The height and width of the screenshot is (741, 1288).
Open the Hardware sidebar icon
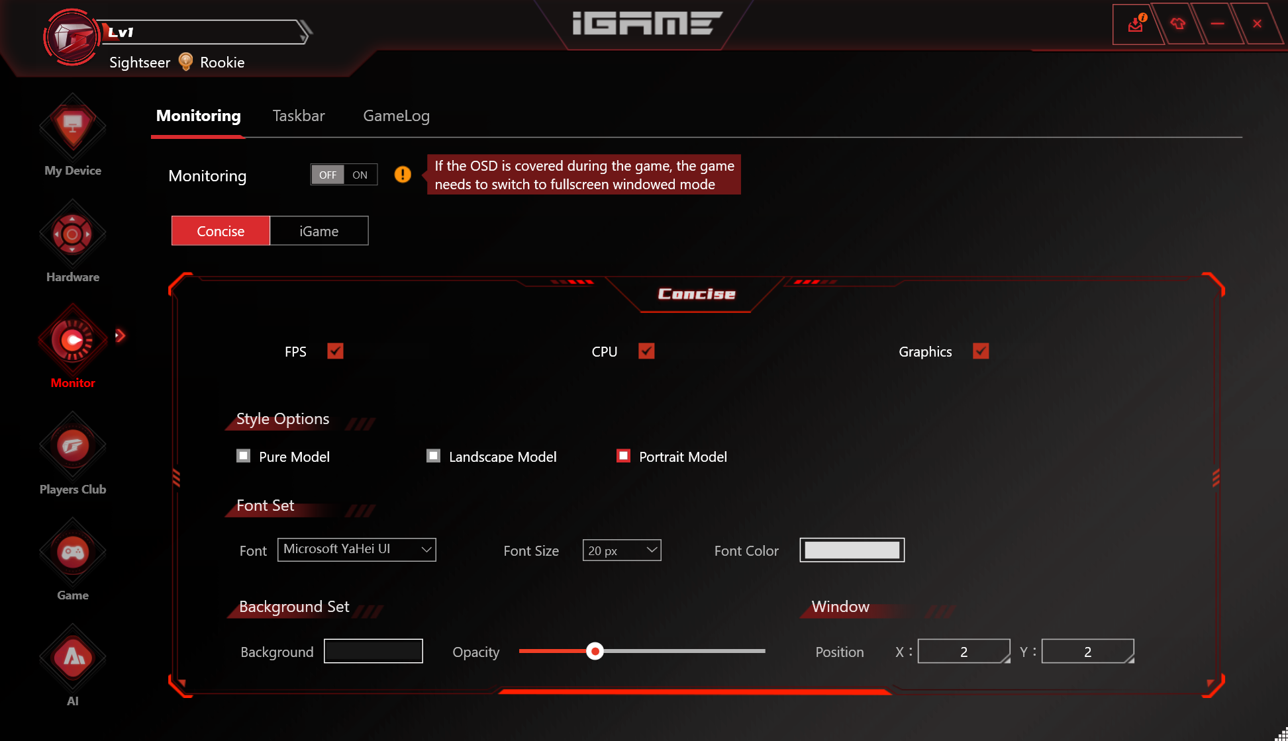73,234
